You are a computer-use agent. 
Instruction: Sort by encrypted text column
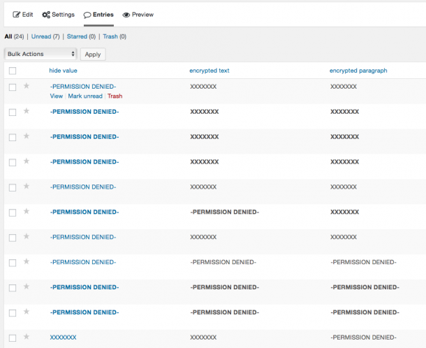(x=210, y=71)
